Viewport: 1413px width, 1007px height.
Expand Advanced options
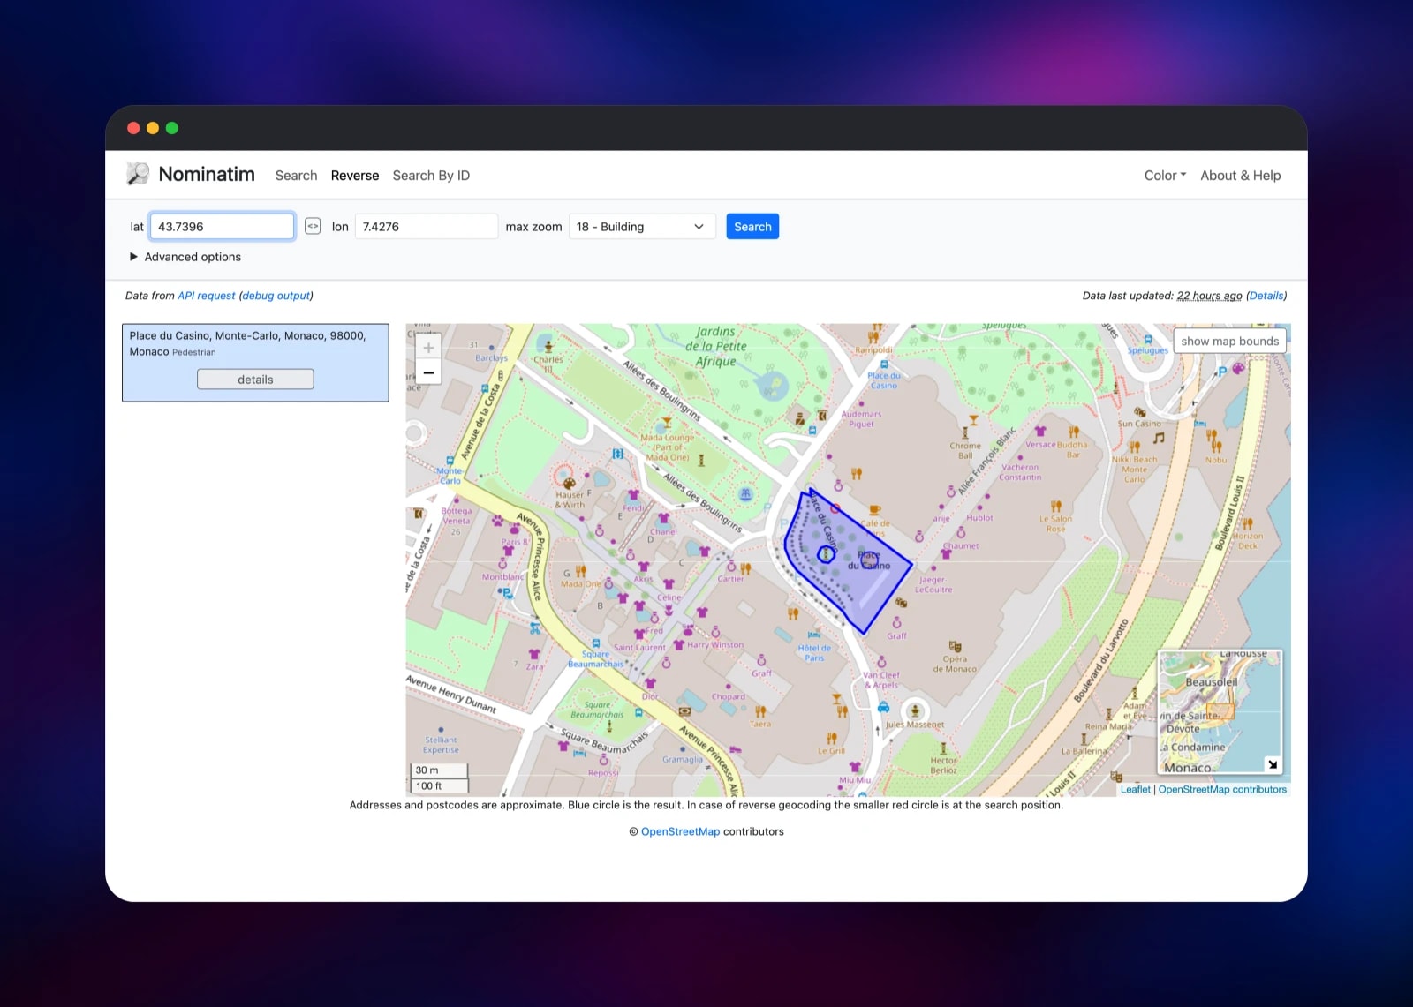185,257
